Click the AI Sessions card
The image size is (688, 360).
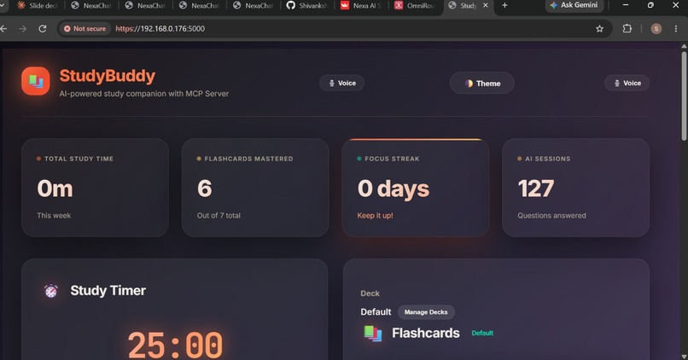click(x=575, y=188)
